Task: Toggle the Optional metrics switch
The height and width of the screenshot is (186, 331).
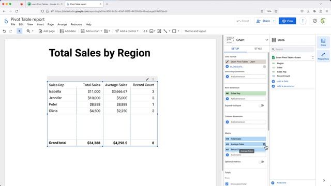Action: point(261,162)
